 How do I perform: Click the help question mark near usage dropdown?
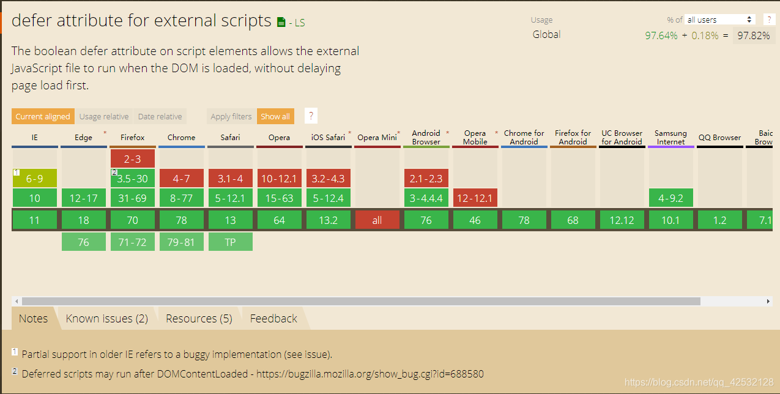click(769, 20)
